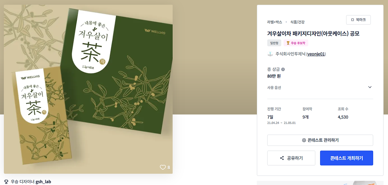The image size is (388, 185).
Task: Click the 콘테스트 개최하기 button
Action: [346, 158]
